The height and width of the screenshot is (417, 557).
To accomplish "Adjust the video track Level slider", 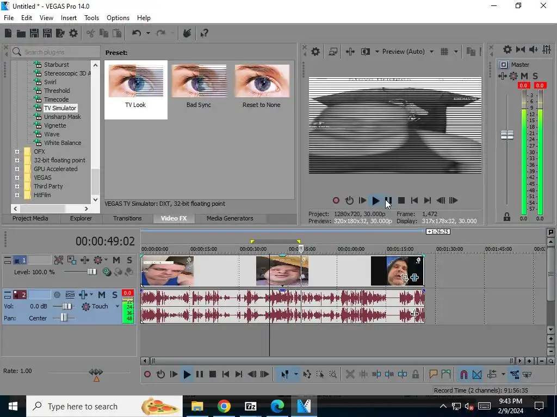I will point(91,271).
